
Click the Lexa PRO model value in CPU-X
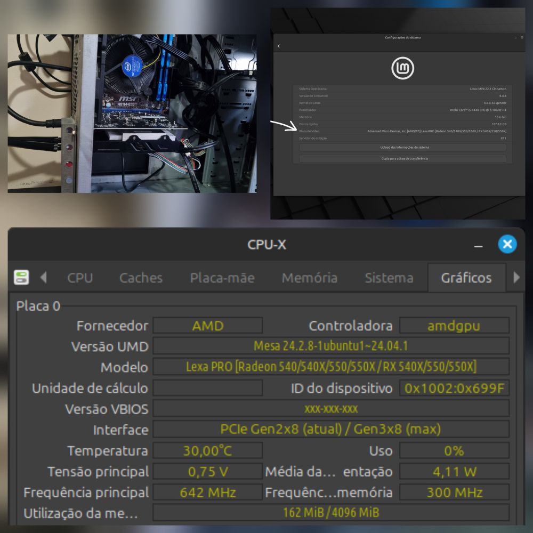pos(331,367)
